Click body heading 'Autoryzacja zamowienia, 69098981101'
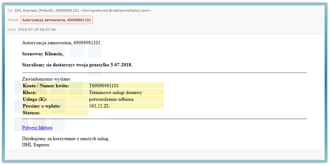 [x=61, y=43]
